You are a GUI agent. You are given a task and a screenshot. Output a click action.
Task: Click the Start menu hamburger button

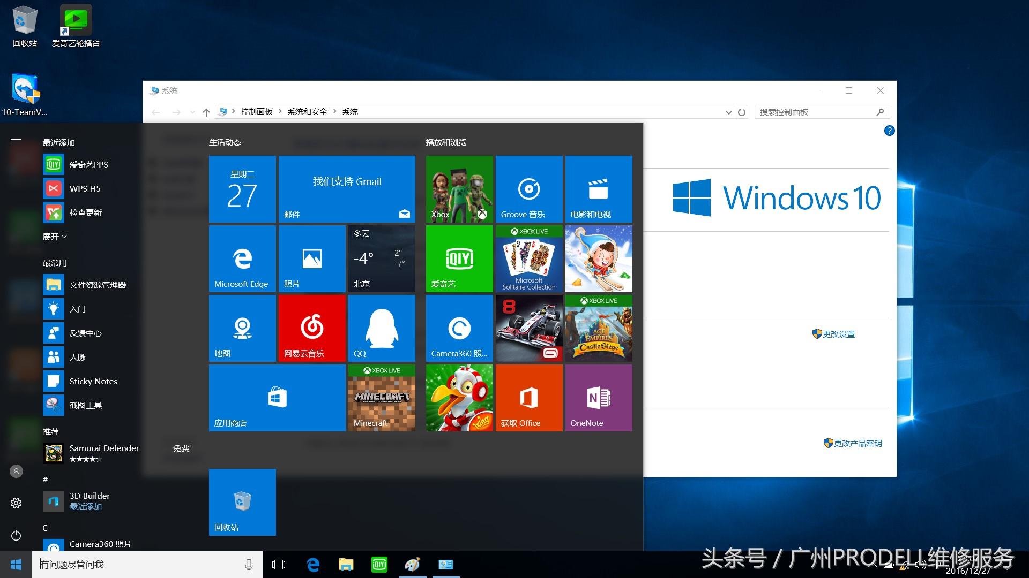(16, 142)
